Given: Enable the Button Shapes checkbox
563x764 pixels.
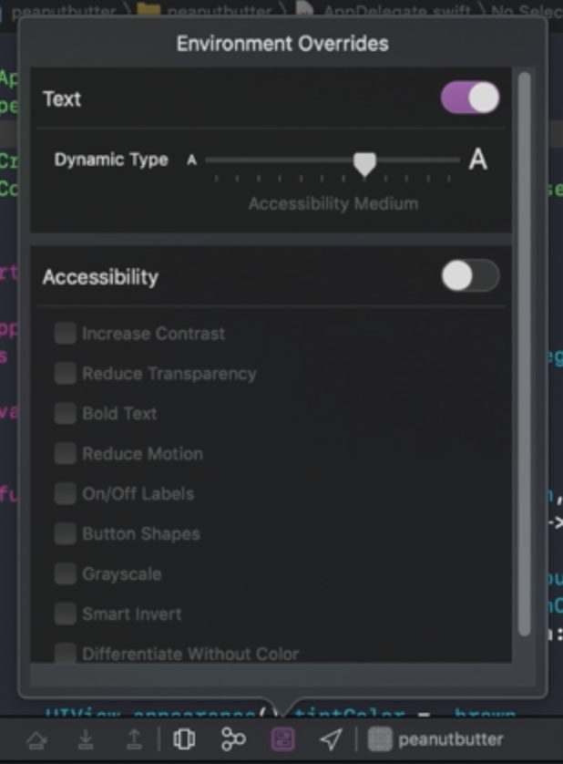Looking at the screenshot, I should 65,534.
